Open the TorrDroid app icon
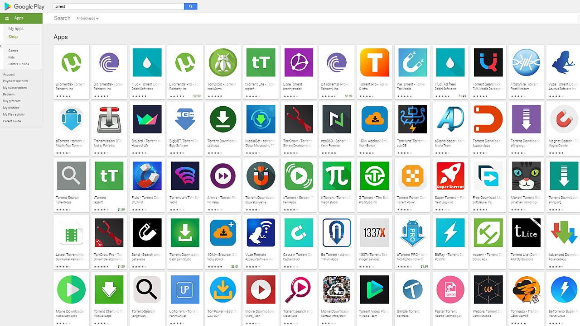580x326 pixels. tap(223, 62)
